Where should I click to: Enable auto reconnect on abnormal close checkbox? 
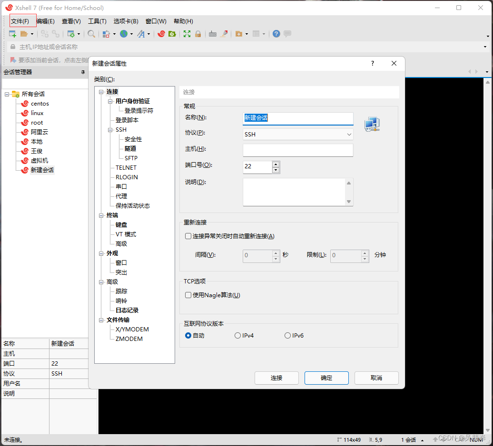click(188, 236)
